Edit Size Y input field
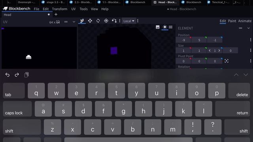The image size is (253, 142). pyautogui.click(x=199, y=51)
